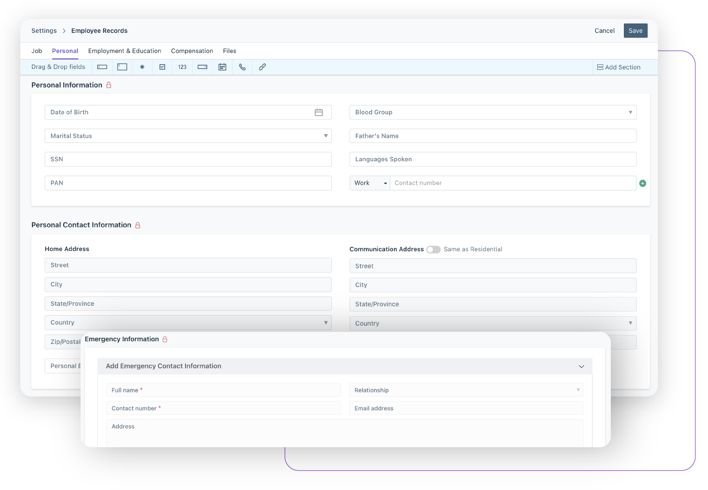Click the Save button
The width and height of the screenshot is (708, 490).
(635, 30)
